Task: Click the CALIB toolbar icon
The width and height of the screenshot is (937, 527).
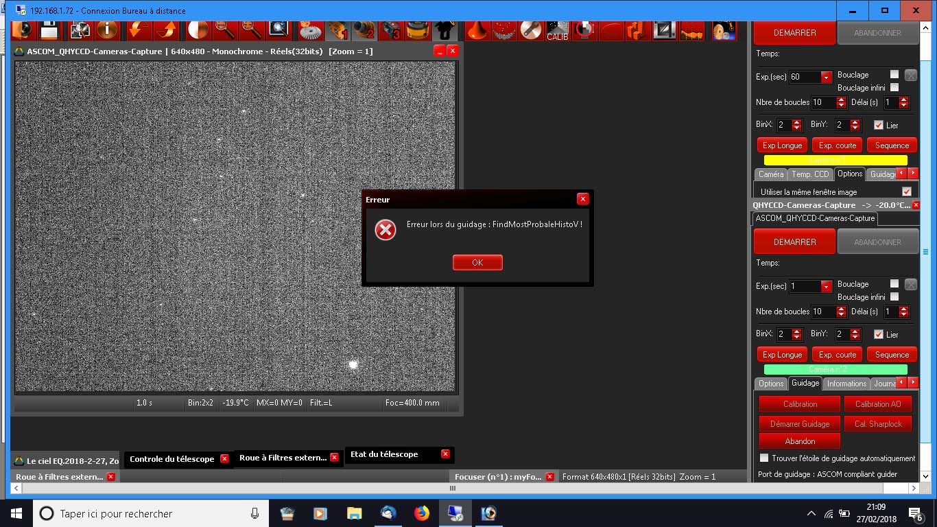Action: pos(557,31)
